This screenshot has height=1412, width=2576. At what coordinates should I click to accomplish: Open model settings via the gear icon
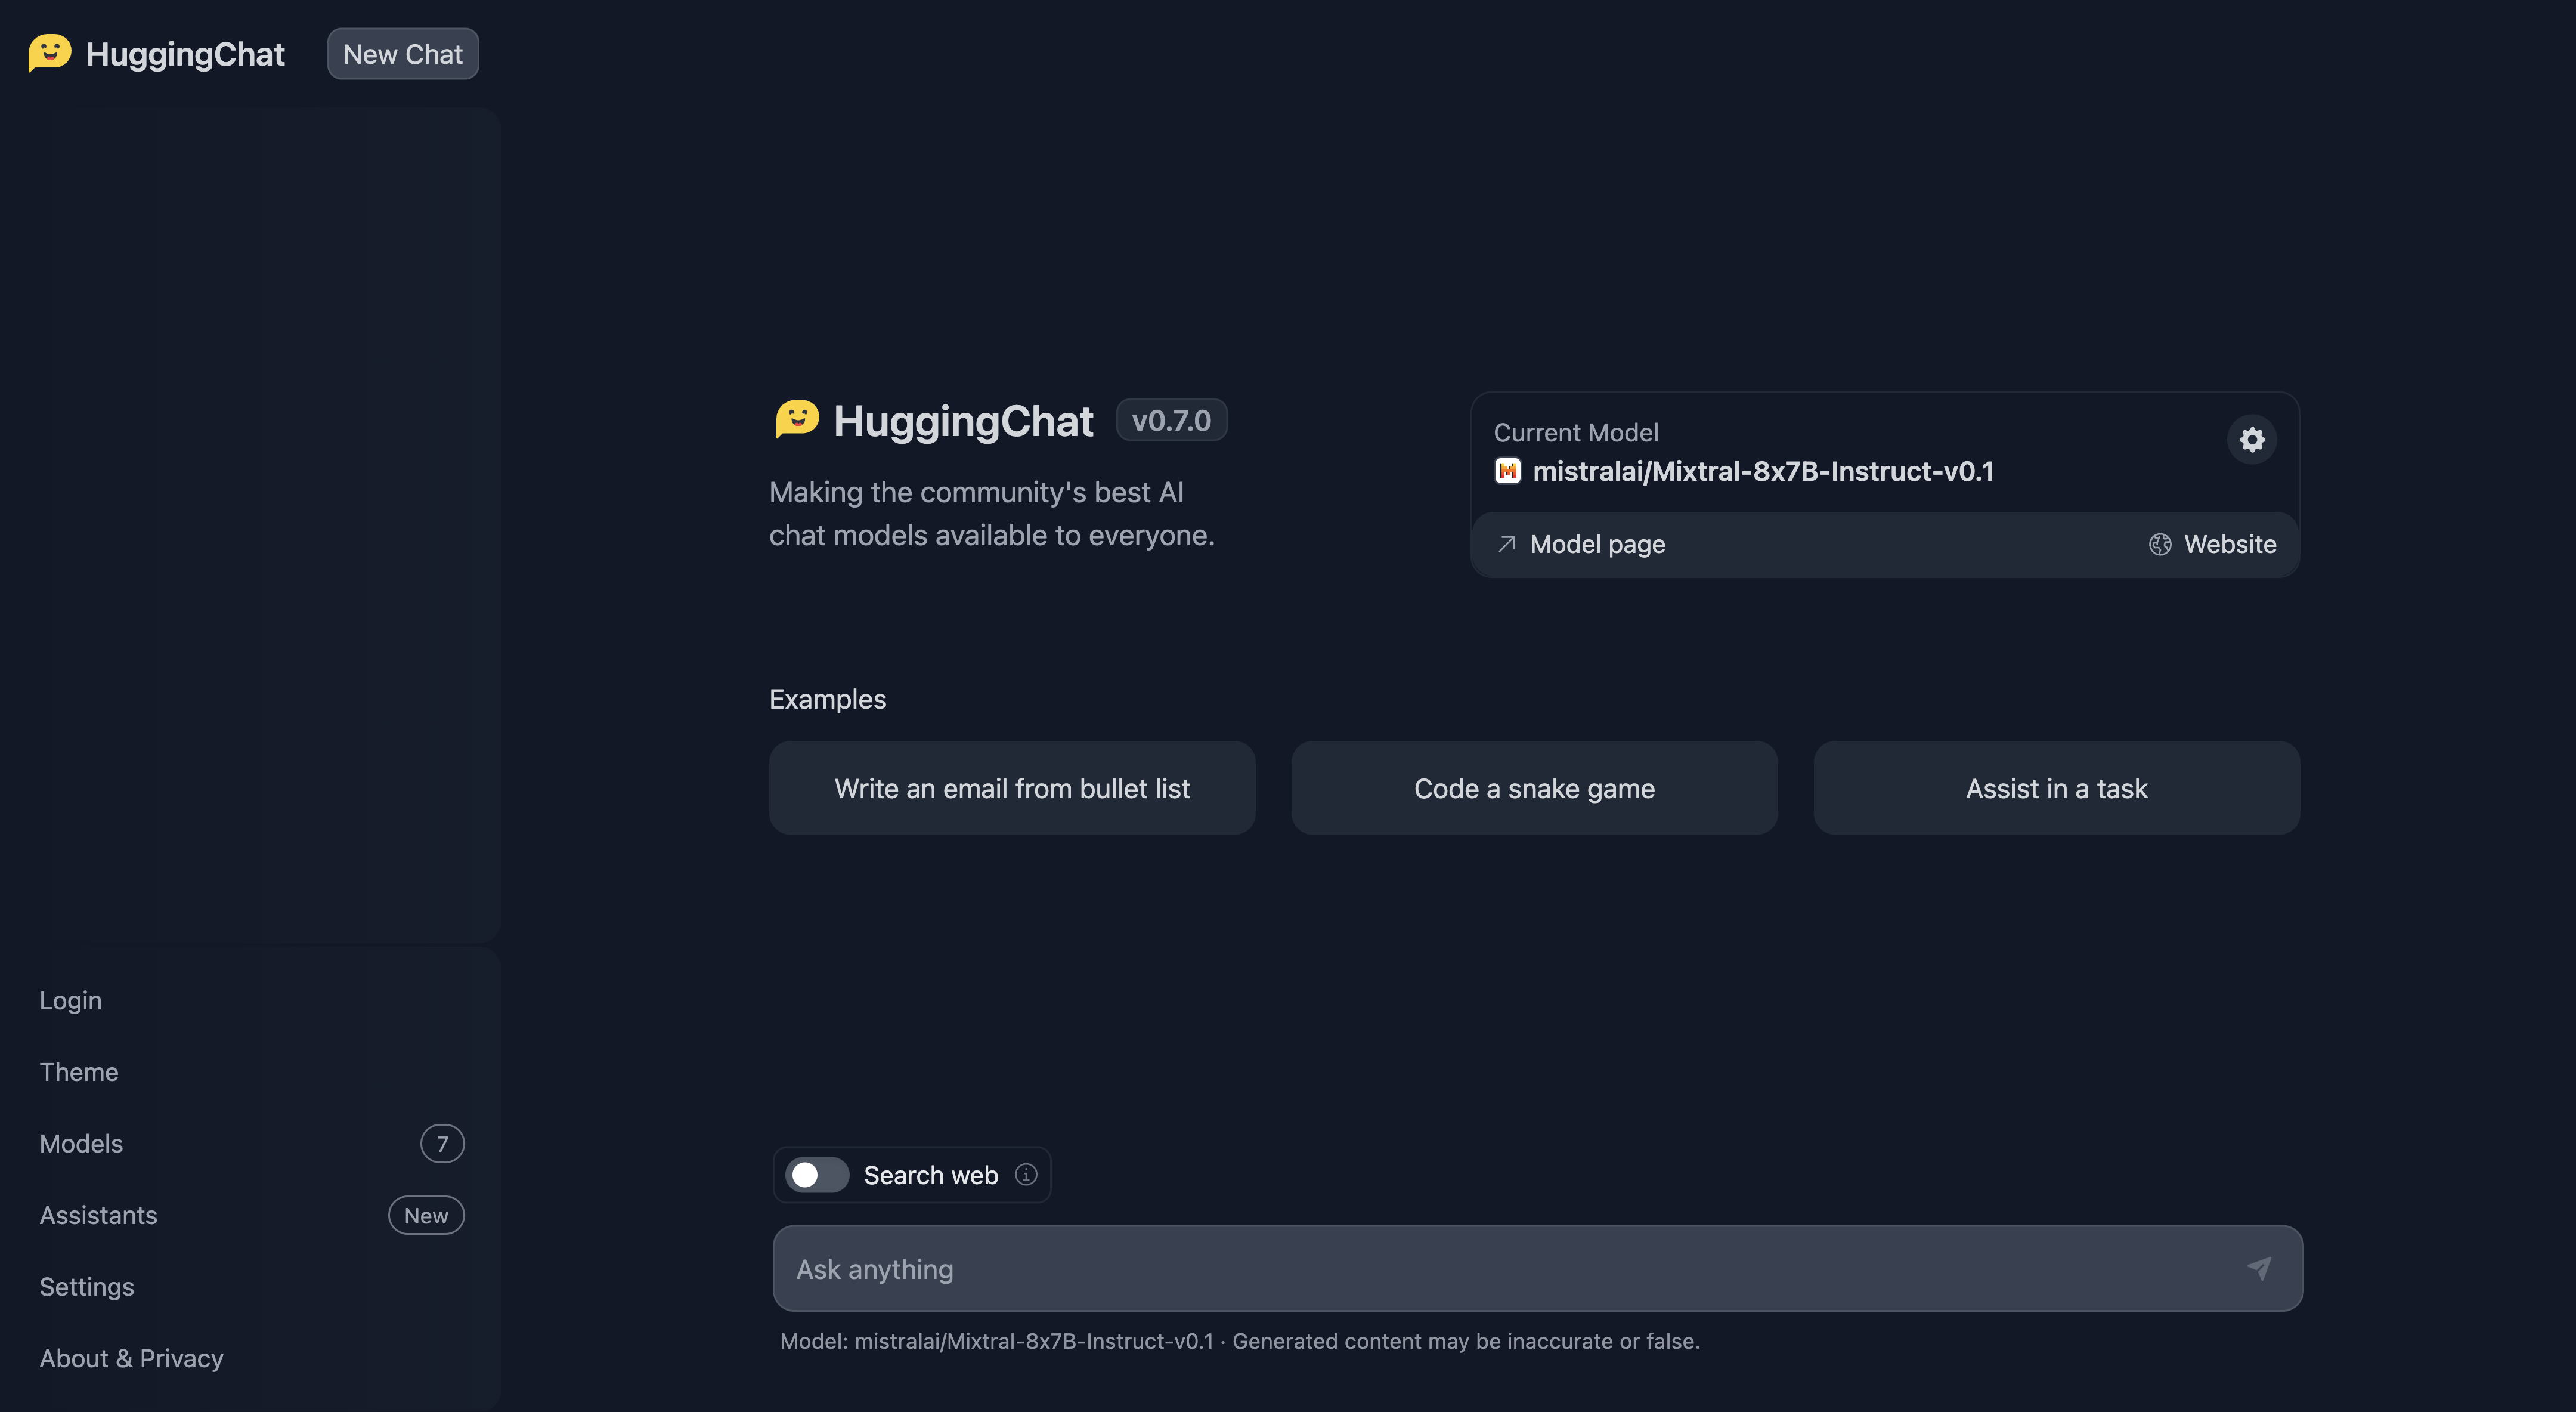2252,439
